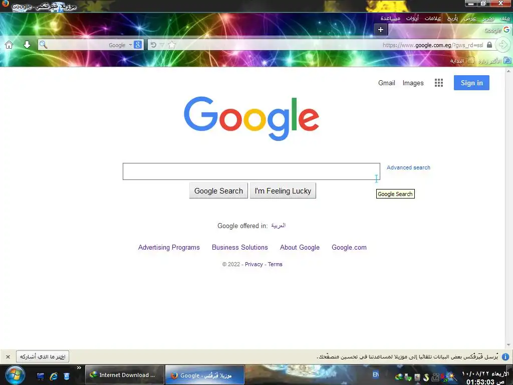Open the أدوات (Tools) menu
Screen dimensions: 513x385
click(412, 19)
